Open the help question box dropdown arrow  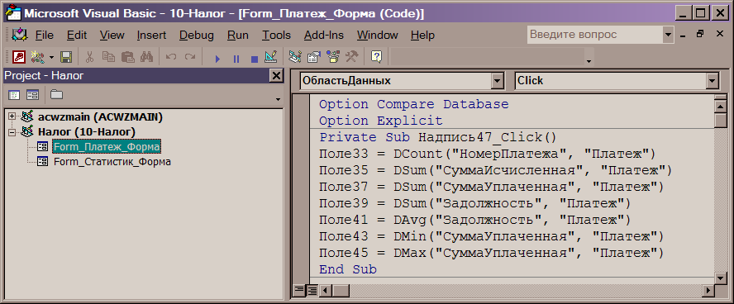click(x=668, y=35)
